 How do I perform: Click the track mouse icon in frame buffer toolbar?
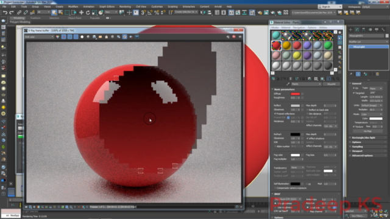coord(124,36)
